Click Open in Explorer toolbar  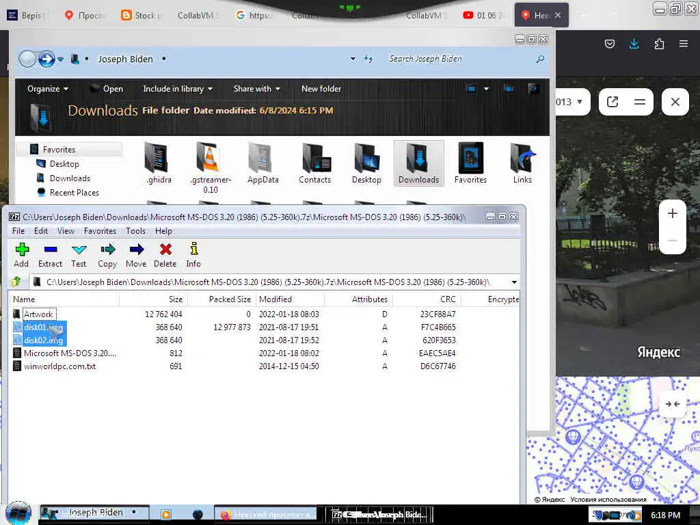pyautogui.click(x=107, y=89)
